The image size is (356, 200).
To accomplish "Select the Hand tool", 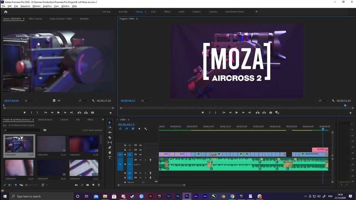I will point(110,152).
